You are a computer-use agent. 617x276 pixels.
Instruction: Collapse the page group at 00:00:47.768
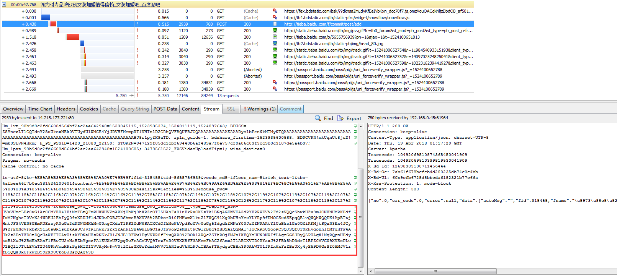pos(4,5)
